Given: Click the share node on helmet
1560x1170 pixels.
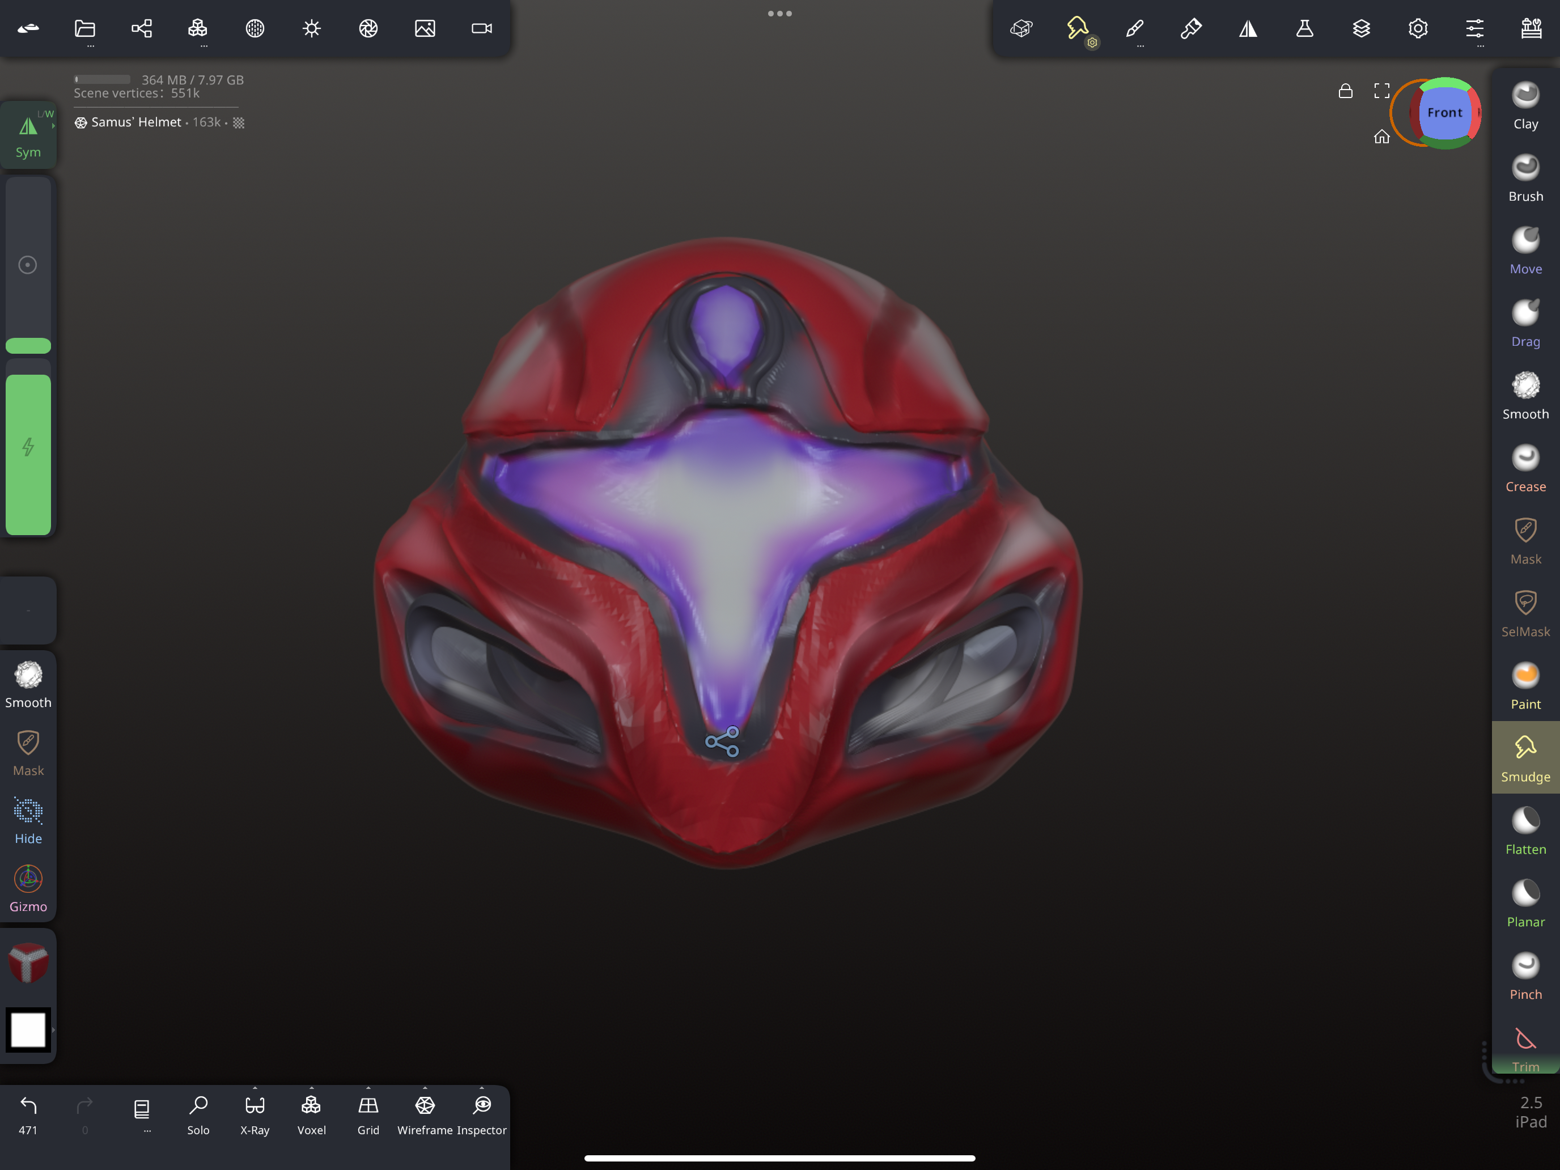Looking at the screenshot, I should pyautogui.click(x=723, y=742).
